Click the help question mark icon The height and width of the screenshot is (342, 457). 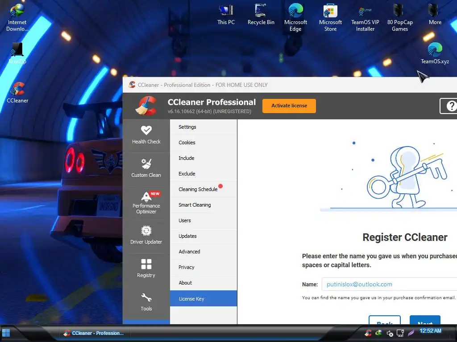point(451,106)
